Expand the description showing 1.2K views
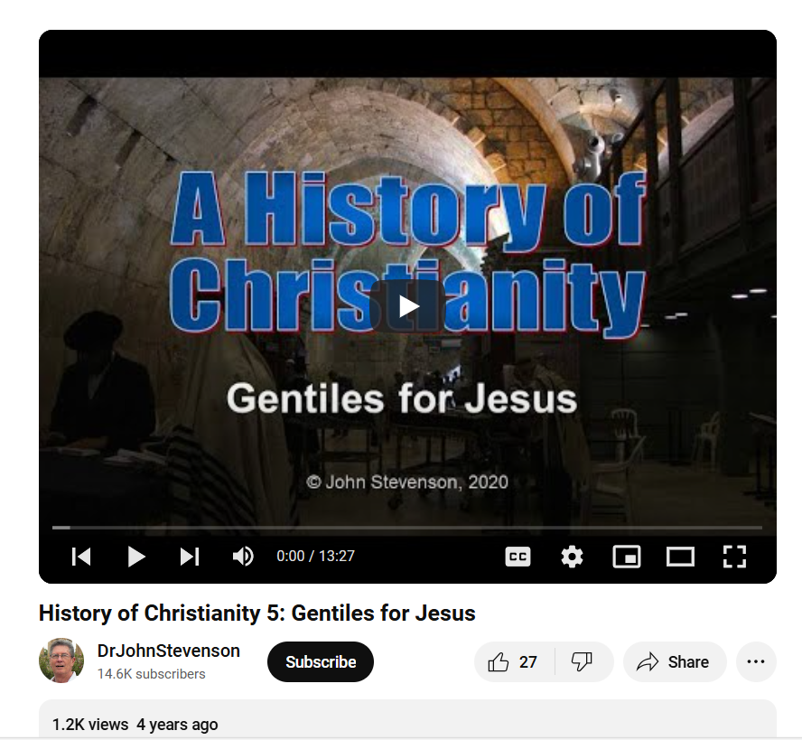The height and width of the screenshot is (740, 802). click(x=407, y=719)
